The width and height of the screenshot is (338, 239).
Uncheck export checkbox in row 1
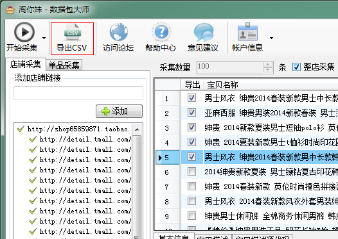[x=191, y=98]
